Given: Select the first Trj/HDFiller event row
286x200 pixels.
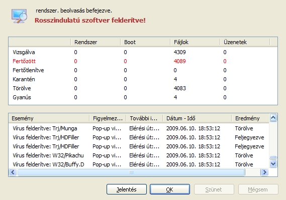Looking at the screenshot, I should pos(139,137).
